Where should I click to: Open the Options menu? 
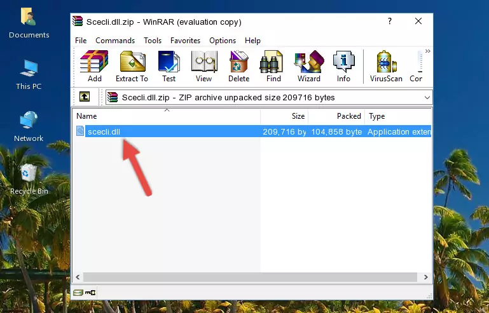(x=223, y=41)
